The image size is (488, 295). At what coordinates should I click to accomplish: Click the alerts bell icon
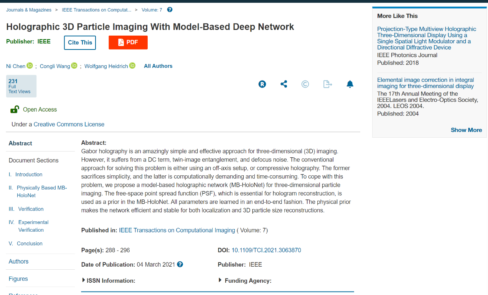coord(350,84)
